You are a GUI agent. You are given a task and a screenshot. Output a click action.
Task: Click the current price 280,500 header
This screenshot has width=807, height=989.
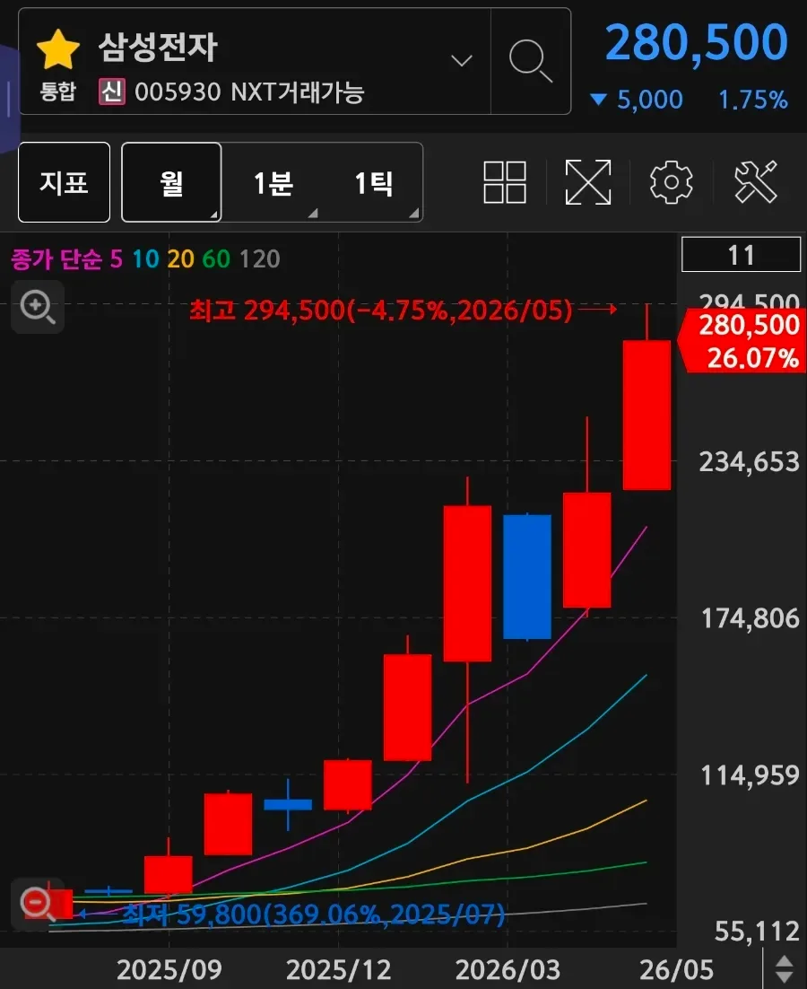click(696, 43)
